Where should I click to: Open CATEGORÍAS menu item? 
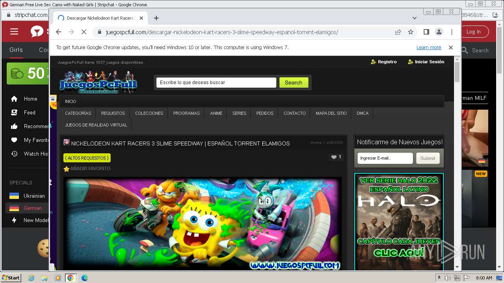tap(78, 113)
